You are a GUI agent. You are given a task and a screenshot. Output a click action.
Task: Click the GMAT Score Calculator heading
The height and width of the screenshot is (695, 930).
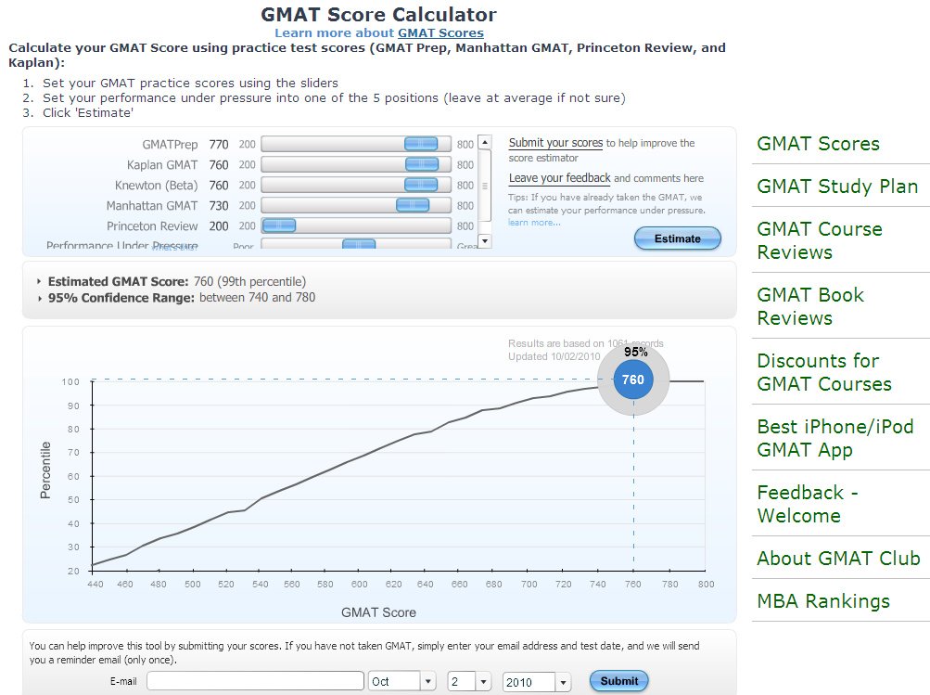(378, 14)
